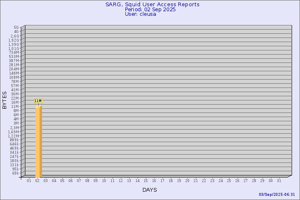
Task: Select day 31 on the x-axis
Action: 279,181
